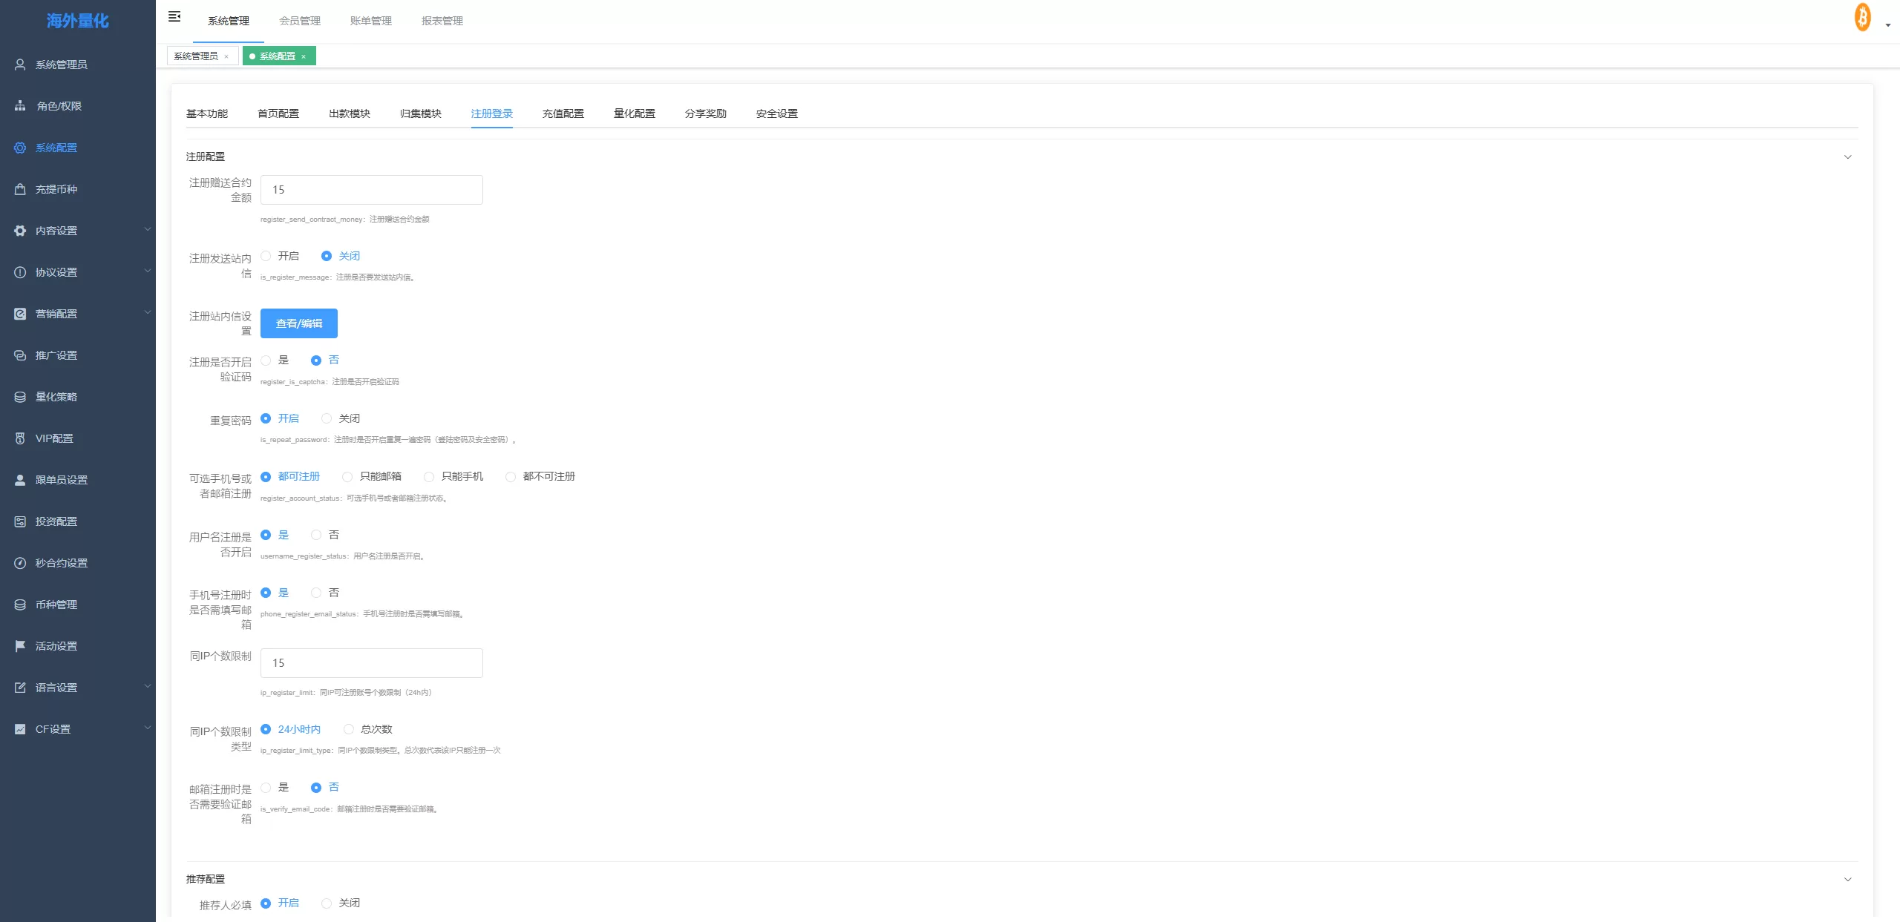Close the 系统管理员 page tab

point(226,56)
